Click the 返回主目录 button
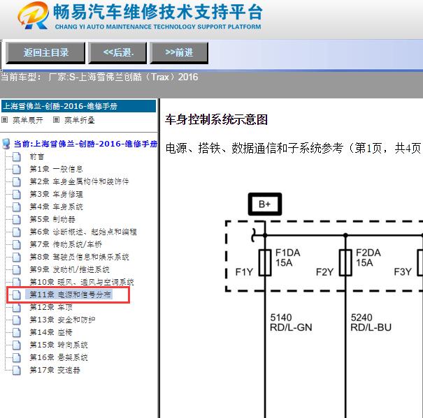The height and width of the screenshot is (418, 423). 46,52
